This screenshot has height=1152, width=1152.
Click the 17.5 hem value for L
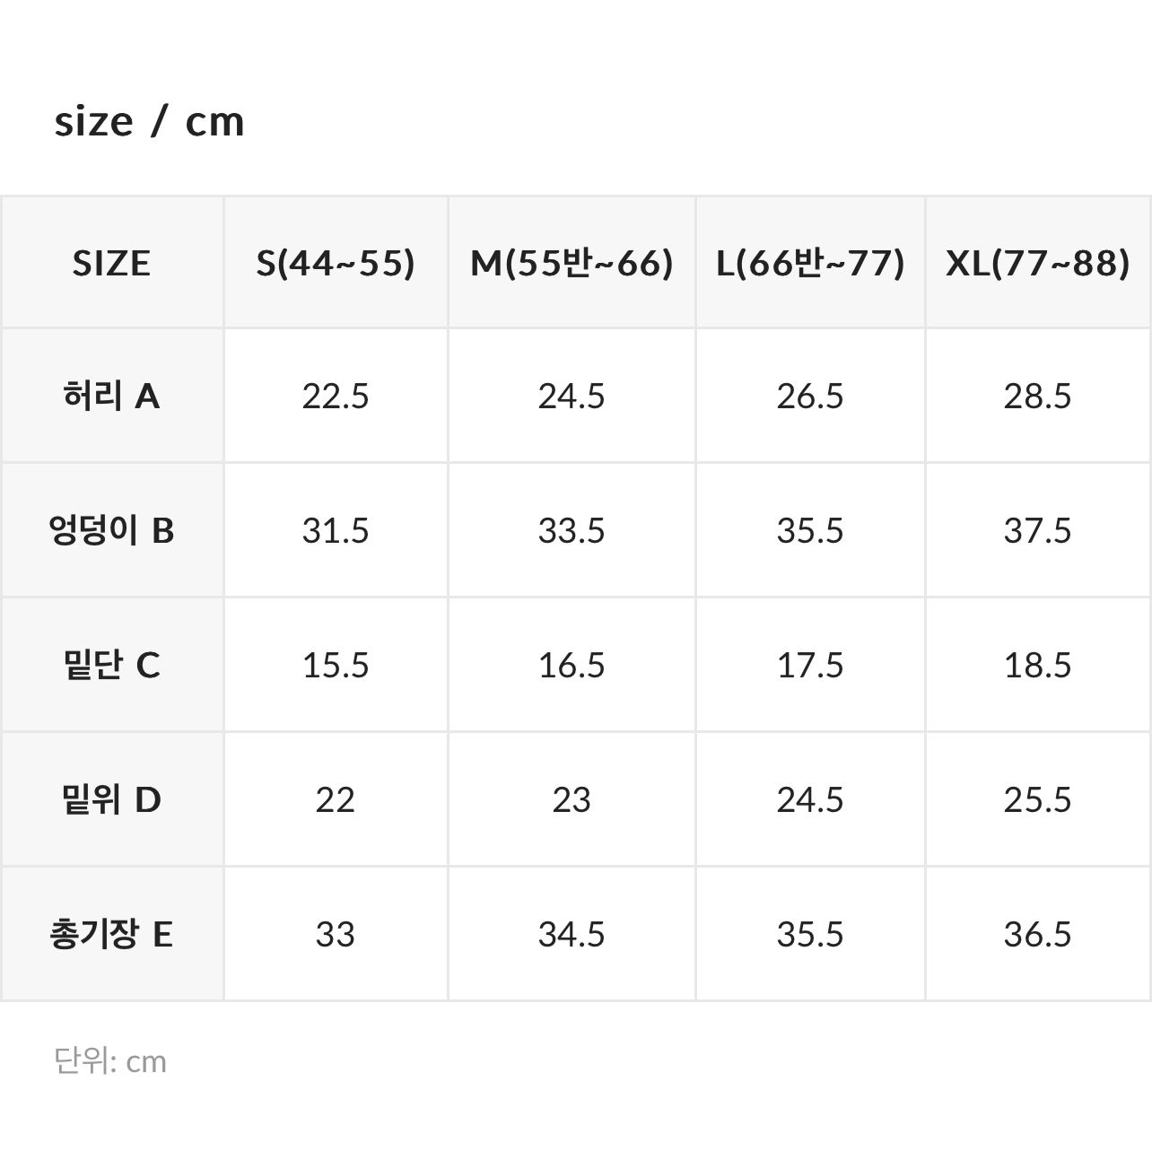tap(810, 665)
